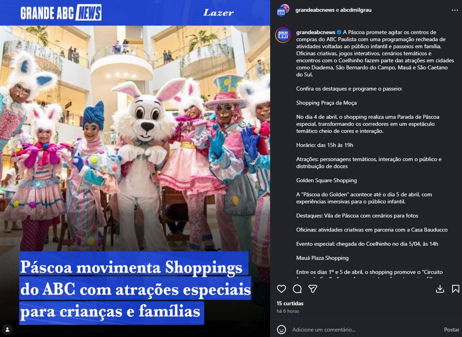Click the grandeabcnews username in the caption
Screen dimensions: 462x337
point(316,32)
